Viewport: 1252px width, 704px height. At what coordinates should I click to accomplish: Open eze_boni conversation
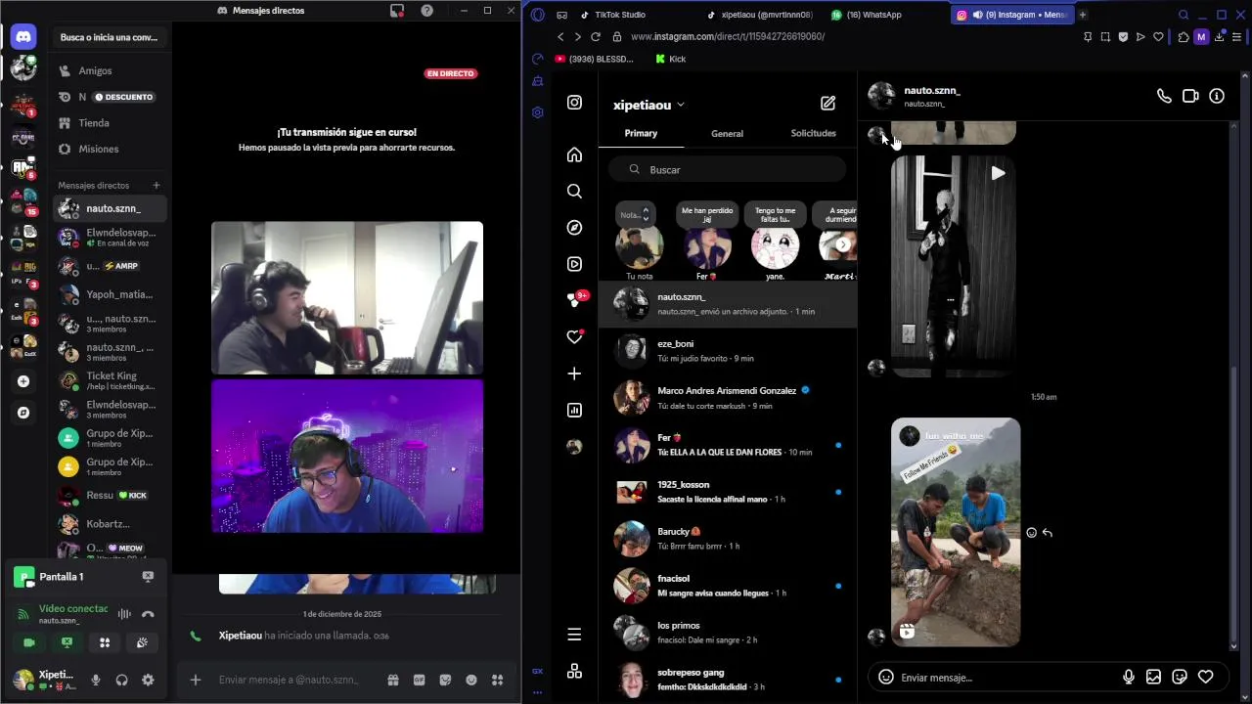click(728, 350)
